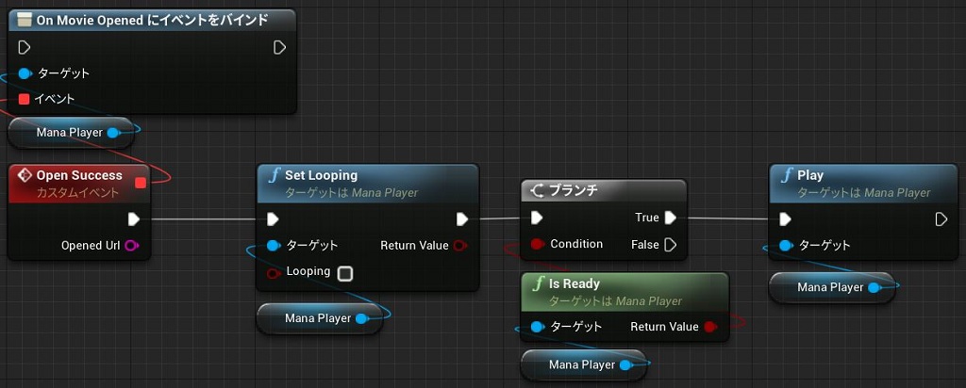Click the magenta Opened Url output pin
This screenshot has height=388, width=966.
[132, 246]
